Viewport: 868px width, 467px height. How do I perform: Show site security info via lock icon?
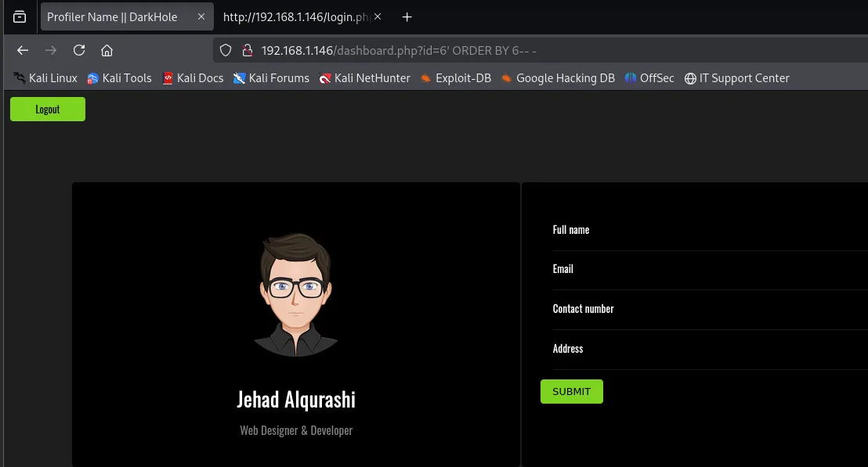[248, 50]
